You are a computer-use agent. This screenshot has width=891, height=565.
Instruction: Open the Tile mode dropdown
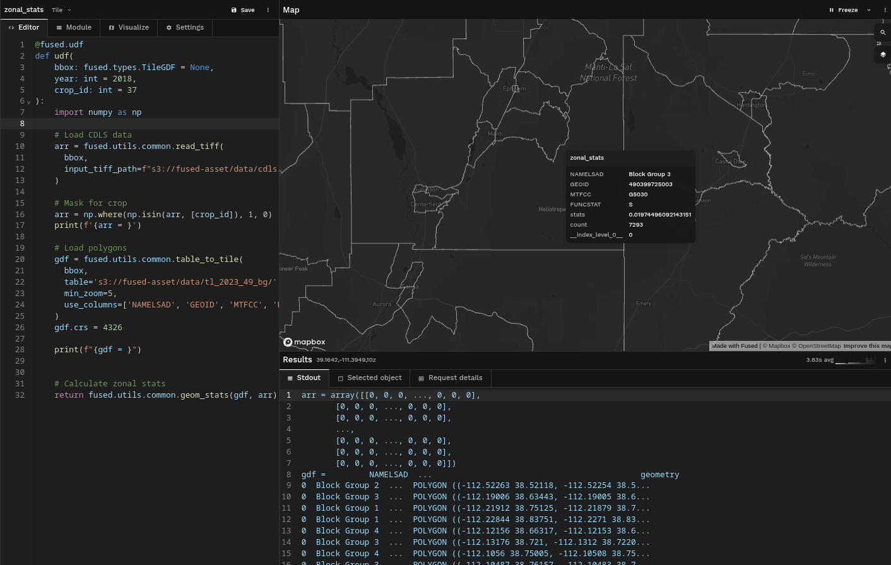(61, 10)
